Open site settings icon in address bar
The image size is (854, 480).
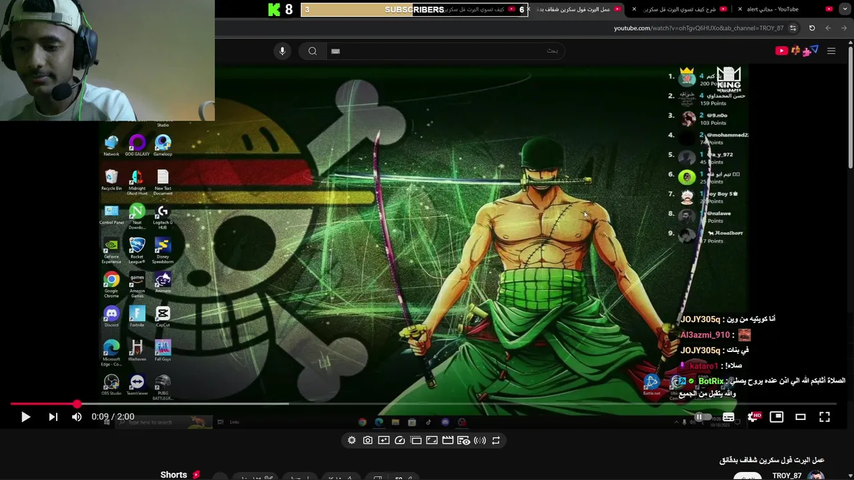[793, 28]
